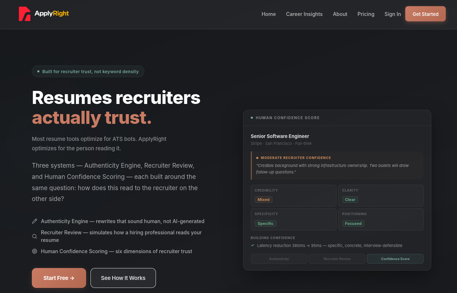
Task: Click the Focused positioning badge
Action: coord(353,223)
